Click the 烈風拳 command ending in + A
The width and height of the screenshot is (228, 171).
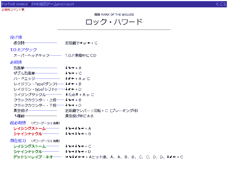click(73, 68)
